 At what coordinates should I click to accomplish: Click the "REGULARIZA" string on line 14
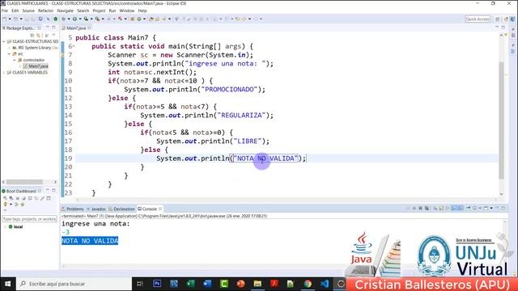click(x=241, y=115)
